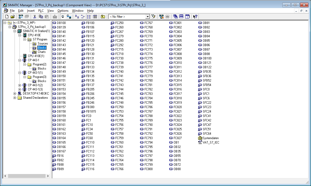Viewport: 311px width, 186px height.
Task: Open the PLC menu
Action: [41, 11]
